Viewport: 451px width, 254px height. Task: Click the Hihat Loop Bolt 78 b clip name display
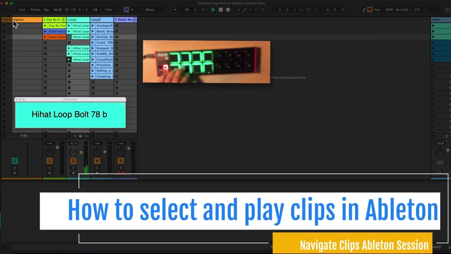(x=70, y=115)
